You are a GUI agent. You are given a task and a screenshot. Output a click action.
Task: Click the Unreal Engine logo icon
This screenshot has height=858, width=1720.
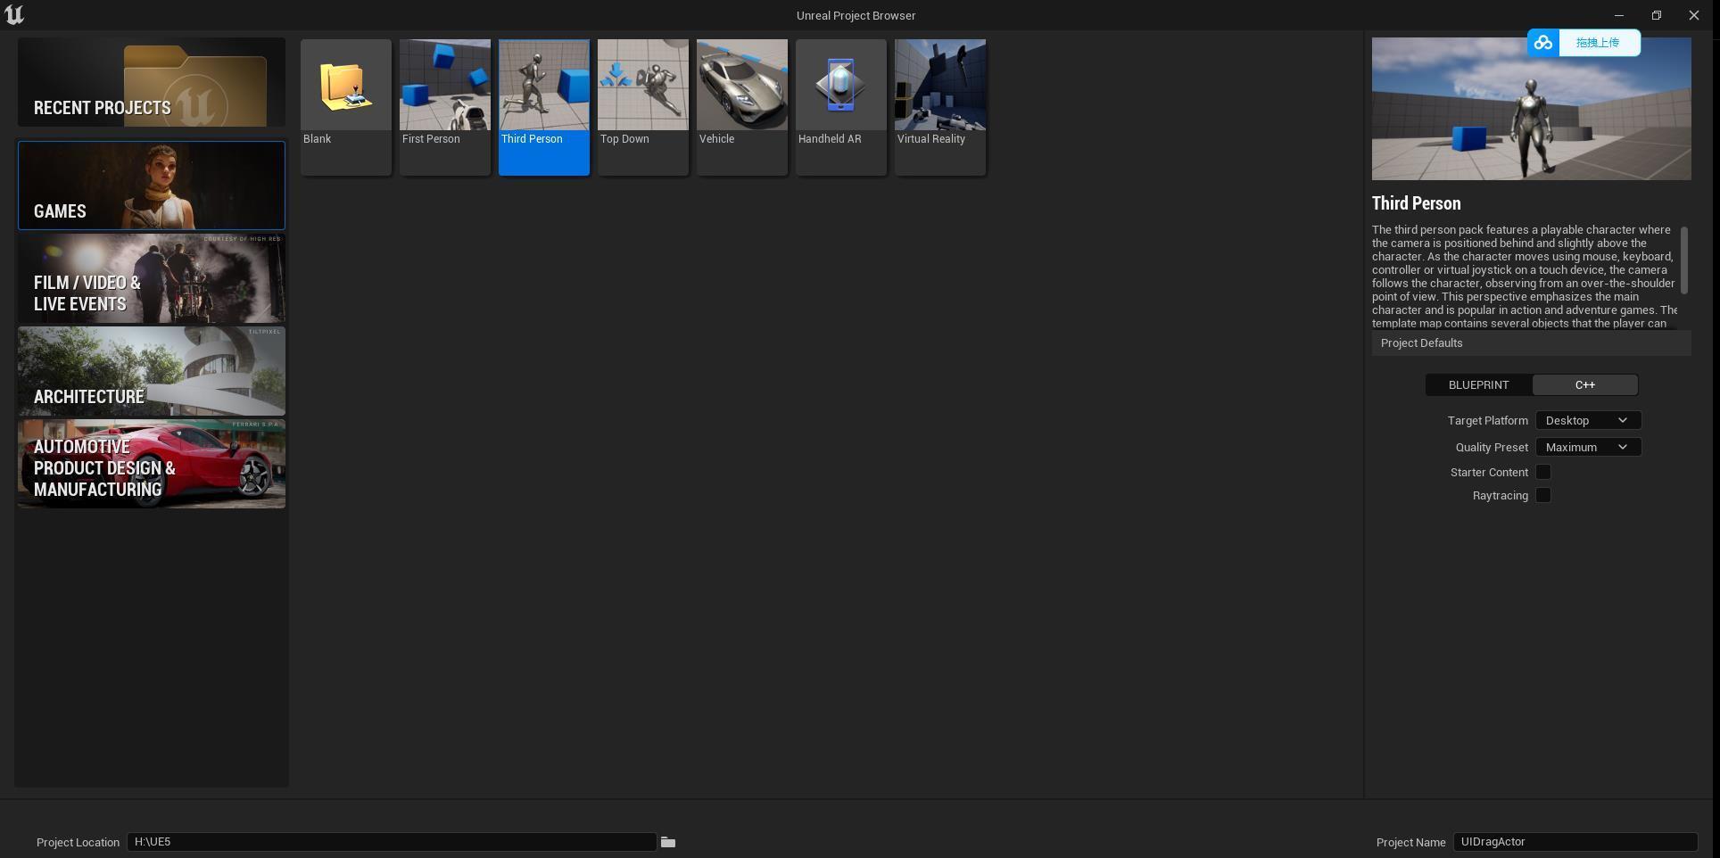14,15
